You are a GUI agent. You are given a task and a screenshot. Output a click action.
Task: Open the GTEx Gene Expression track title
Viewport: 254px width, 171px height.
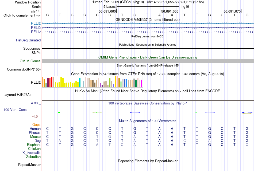(x=148, y=74)
